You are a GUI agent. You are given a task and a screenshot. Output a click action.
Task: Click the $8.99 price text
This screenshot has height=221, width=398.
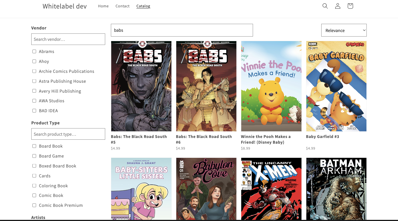(x=246, y=148)
